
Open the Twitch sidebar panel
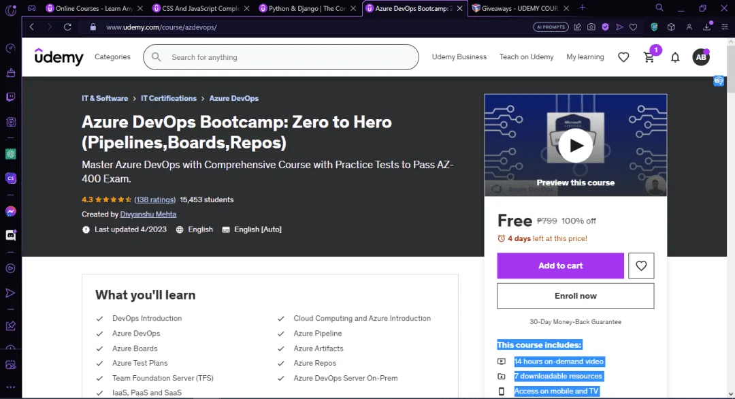(x=10, y=97)
